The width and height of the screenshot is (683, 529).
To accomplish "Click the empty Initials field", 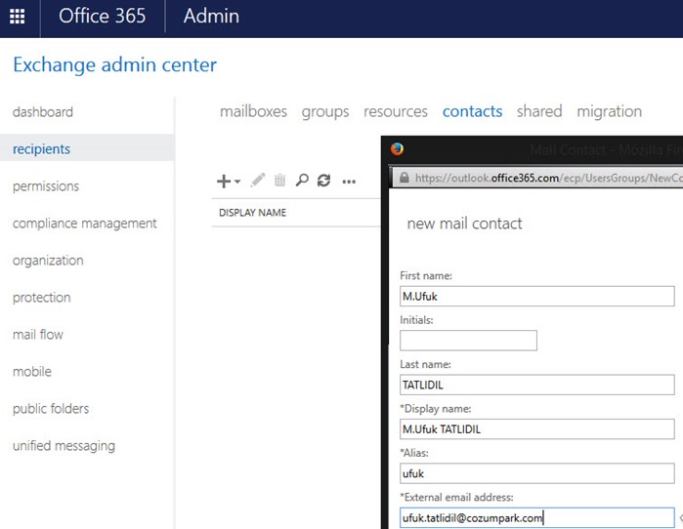I will [x=468, y=341].
